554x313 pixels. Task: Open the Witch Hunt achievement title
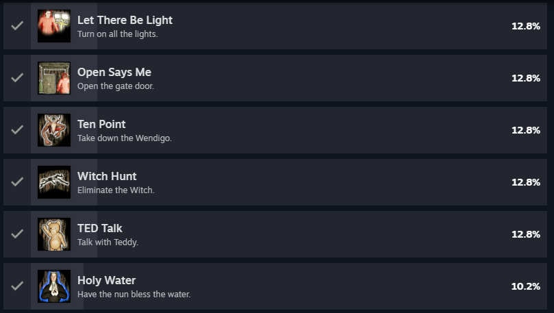(106, 176)
